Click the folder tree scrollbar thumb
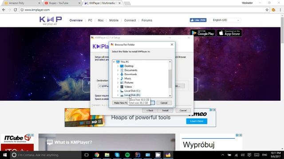The height and width of the screenshot is (159, 284). pos(170,79)
